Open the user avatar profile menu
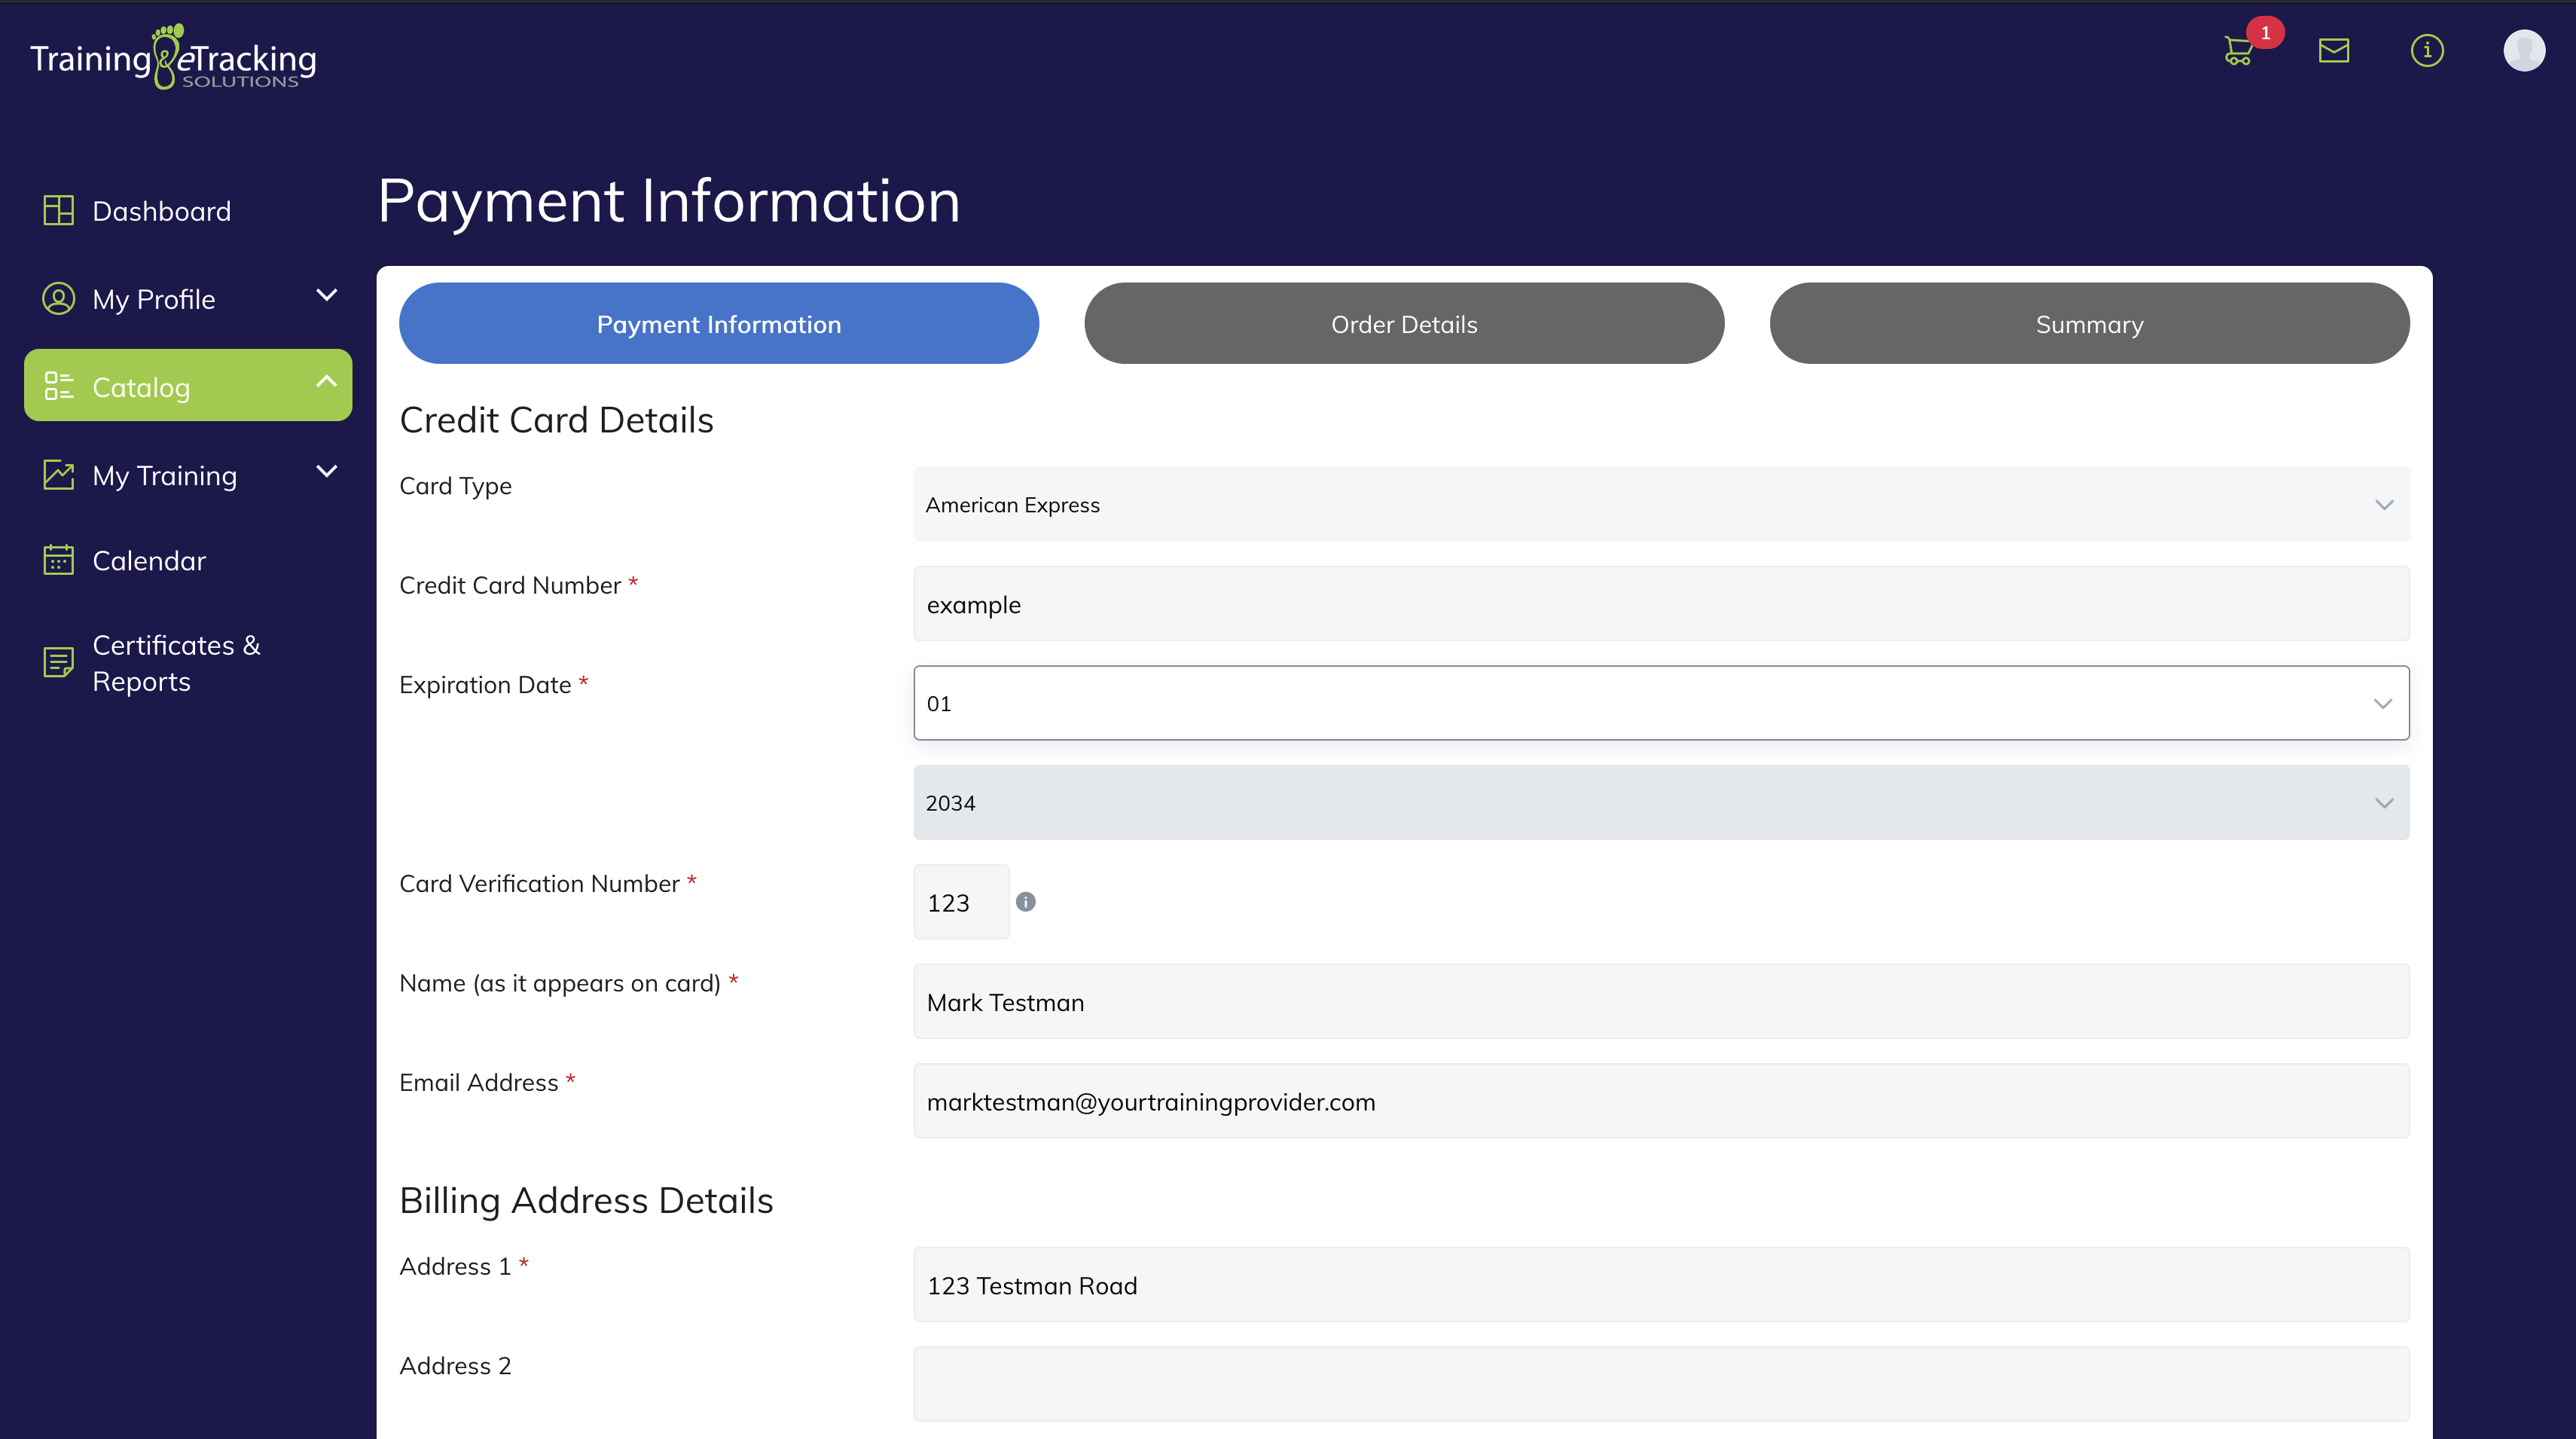This screenshot has height=1439, width=2576. pos(2523,50)
